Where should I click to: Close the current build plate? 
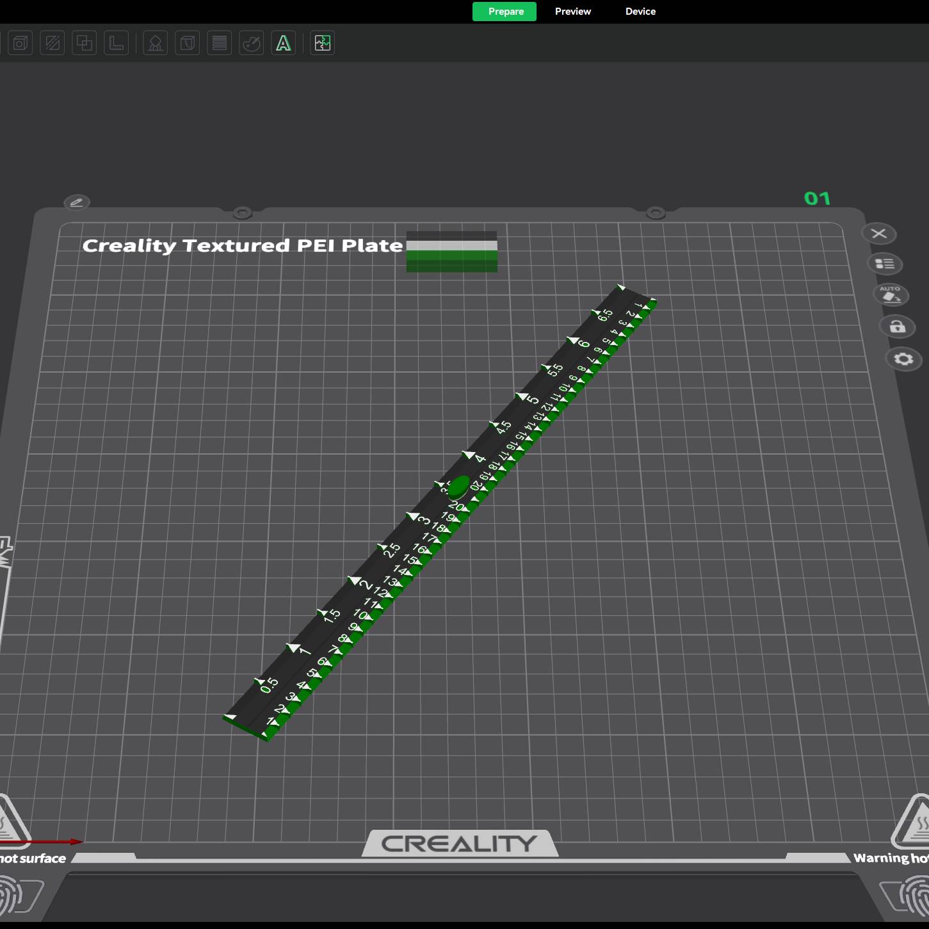[x=878, y=234]
